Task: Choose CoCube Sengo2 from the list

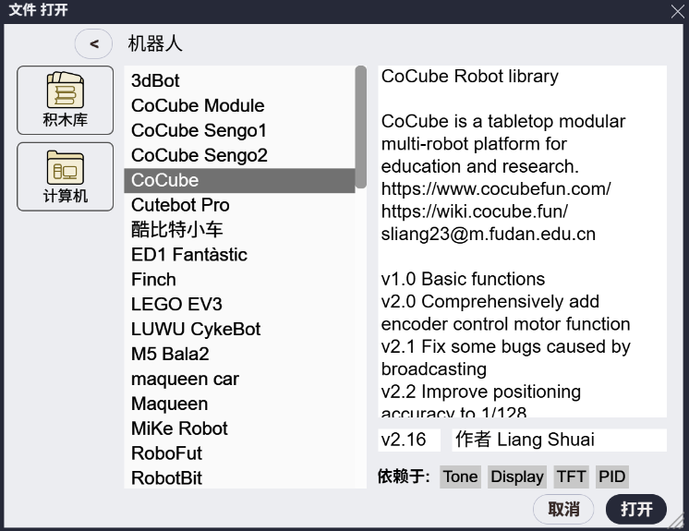Action: 199,155
